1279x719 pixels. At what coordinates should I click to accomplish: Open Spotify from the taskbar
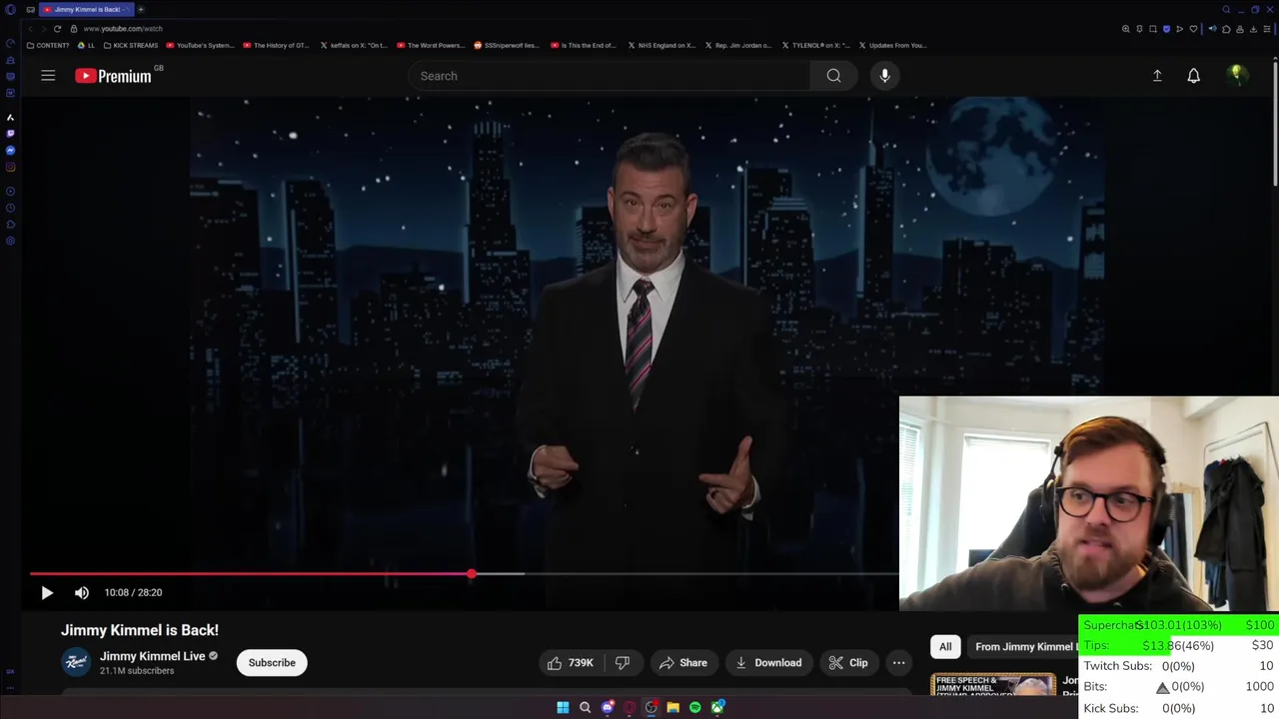694,707
